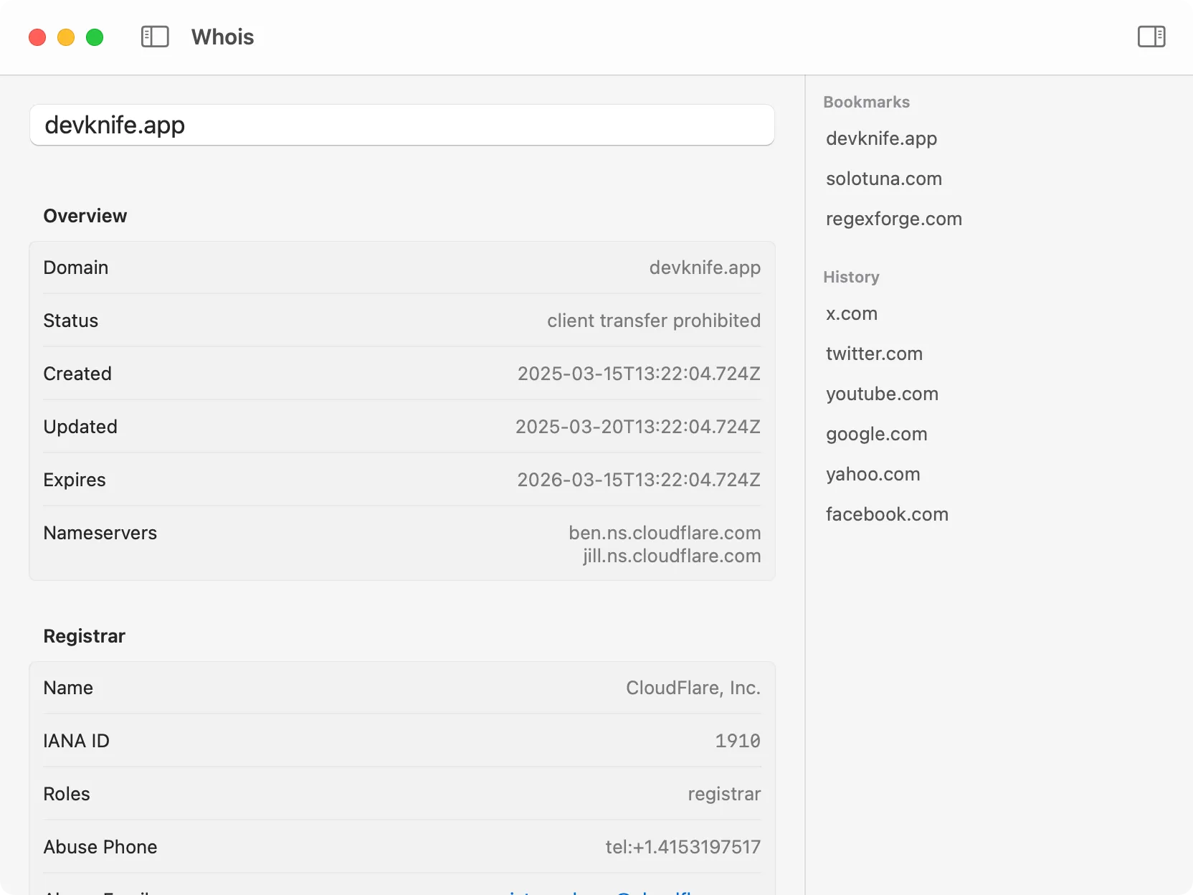This screenshot has height=895, width=1193.
Task: Open facebook.com from History
Action: point(888,514)
